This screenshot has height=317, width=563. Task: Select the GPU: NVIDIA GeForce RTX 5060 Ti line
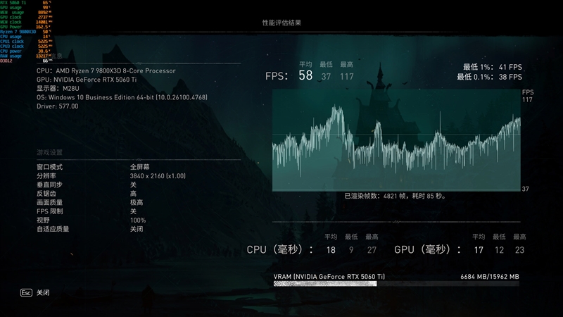click(87, 80)
